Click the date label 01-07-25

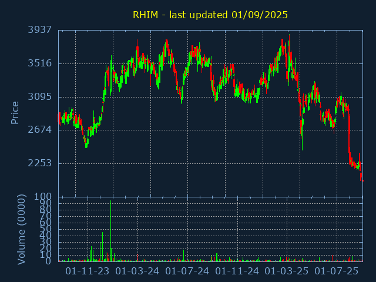[x=337, y=271]
